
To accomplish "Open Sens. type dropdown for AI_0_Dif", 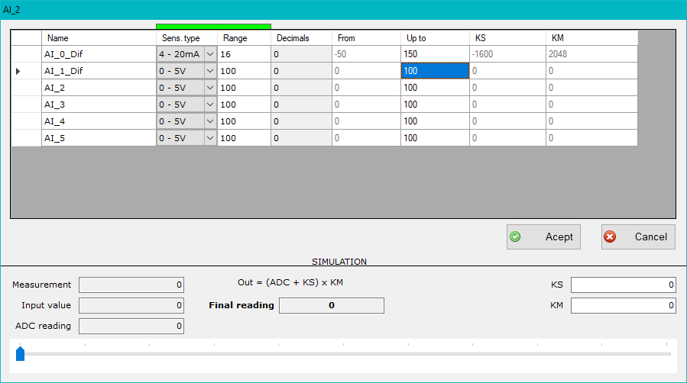I will [x=210, y=54].
